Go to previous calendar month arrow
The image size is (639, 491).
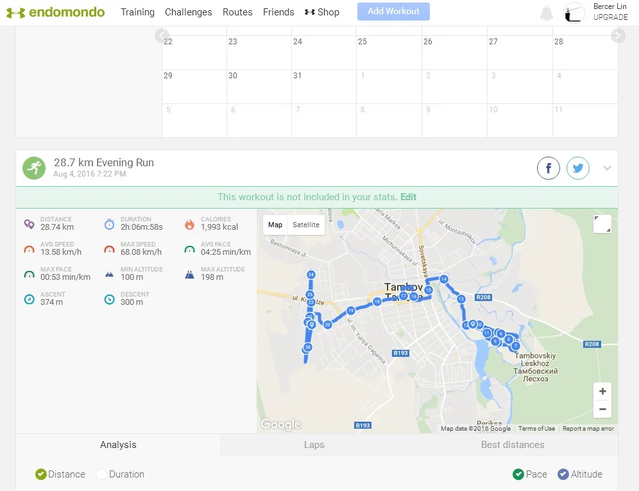(162, 35)
